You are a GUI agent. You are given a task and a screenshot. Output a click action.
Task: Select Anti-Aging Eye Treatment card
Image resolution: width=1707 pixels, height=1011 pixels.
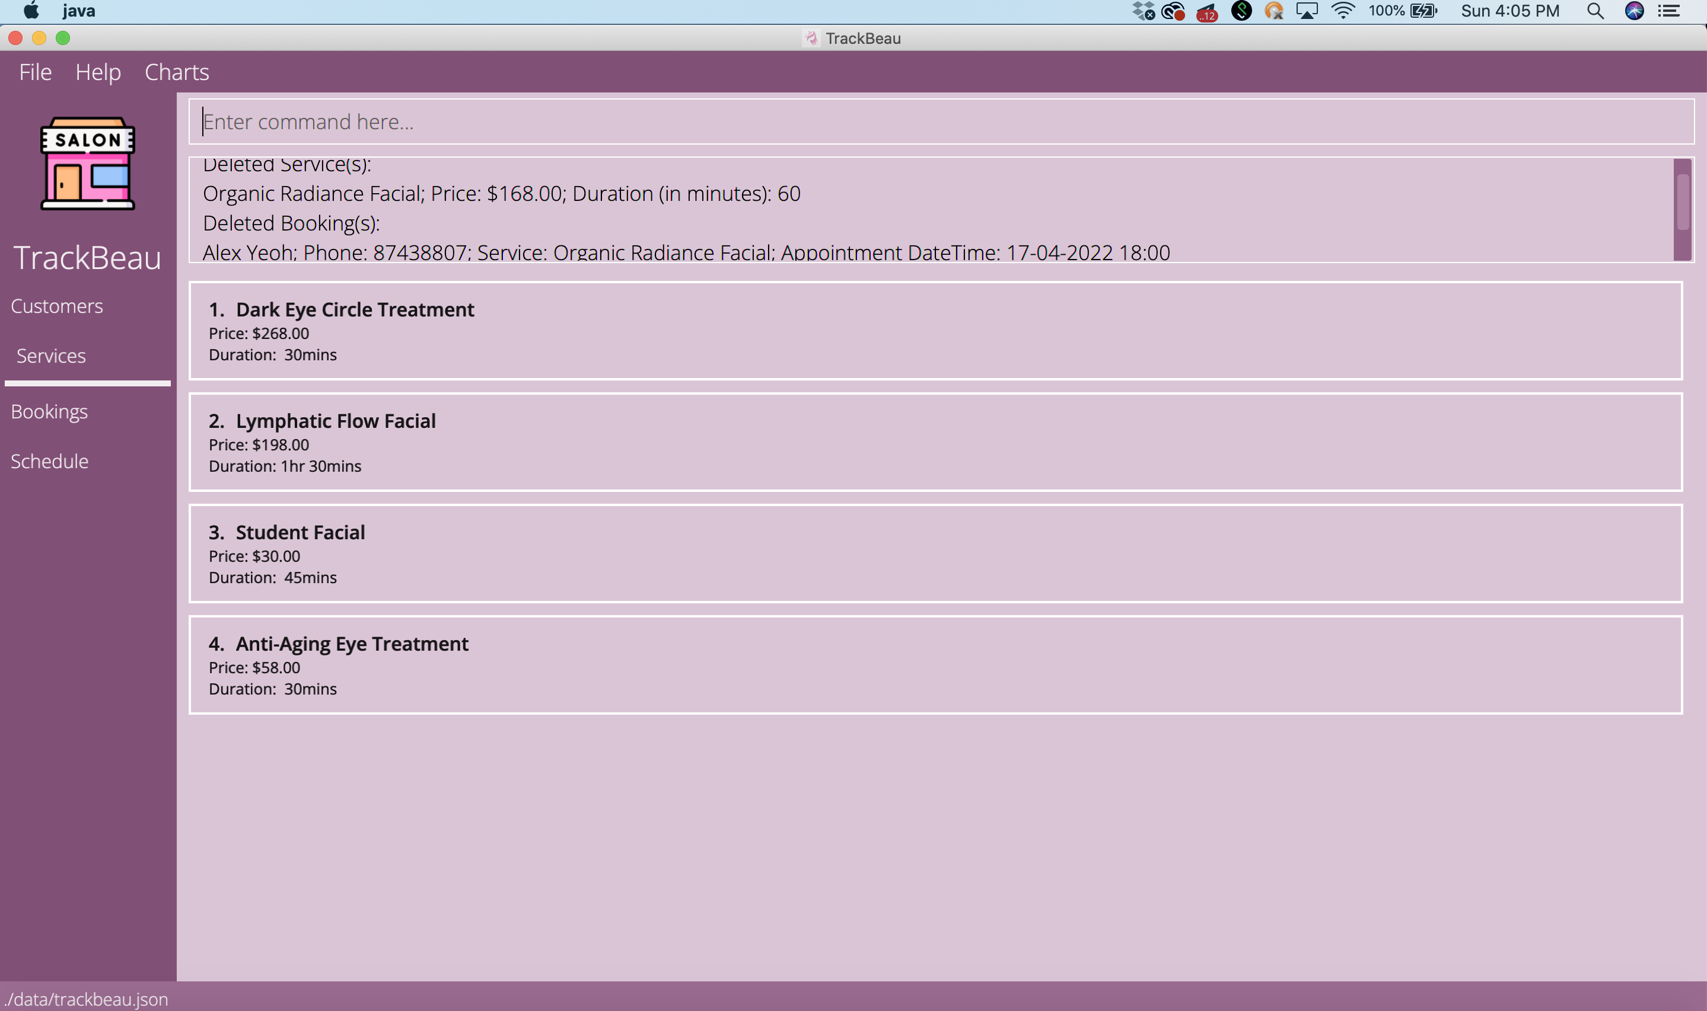[x=935, y=665]
